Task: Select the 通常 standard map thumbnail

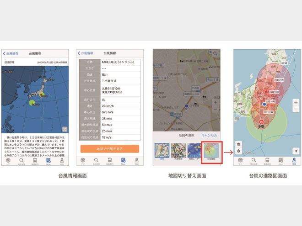Action: (x=162, y=152)
